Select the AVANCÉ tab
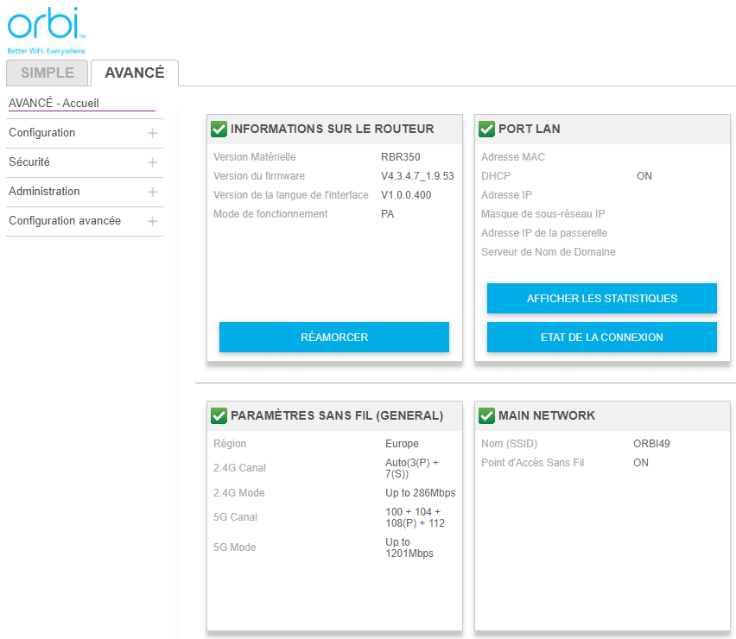Image resolution: width=736 pixels, height=639 pixels. [x=135, y=73]
